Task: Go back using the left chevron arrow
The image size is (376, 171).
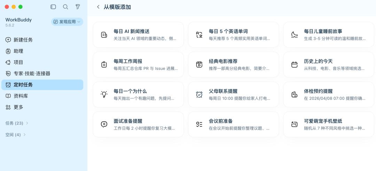Action: coord(98,7)
